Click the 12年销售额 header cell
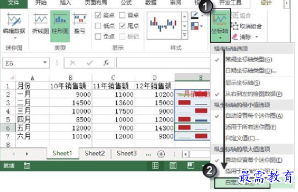Screen dimensions: 298x192 [x=155, y=86]
